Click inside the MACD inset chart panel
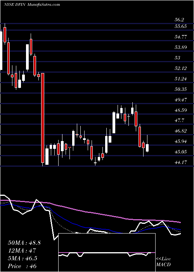 tap(107, 253)
